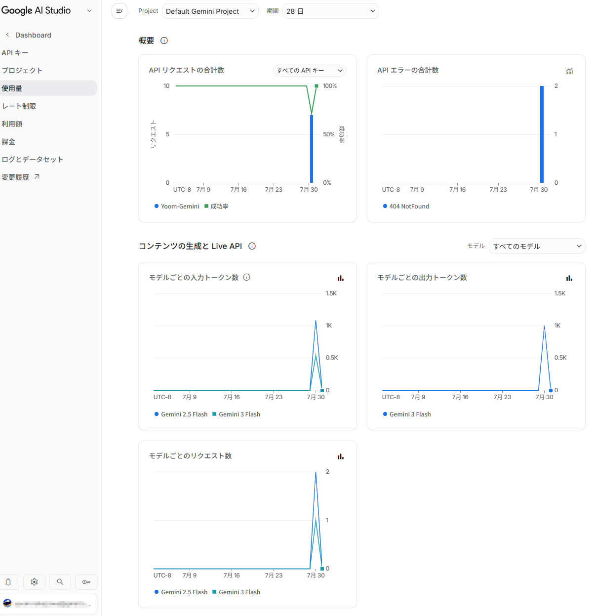Collapse the sidebar with the menu toggle icon

coord(119,11)
